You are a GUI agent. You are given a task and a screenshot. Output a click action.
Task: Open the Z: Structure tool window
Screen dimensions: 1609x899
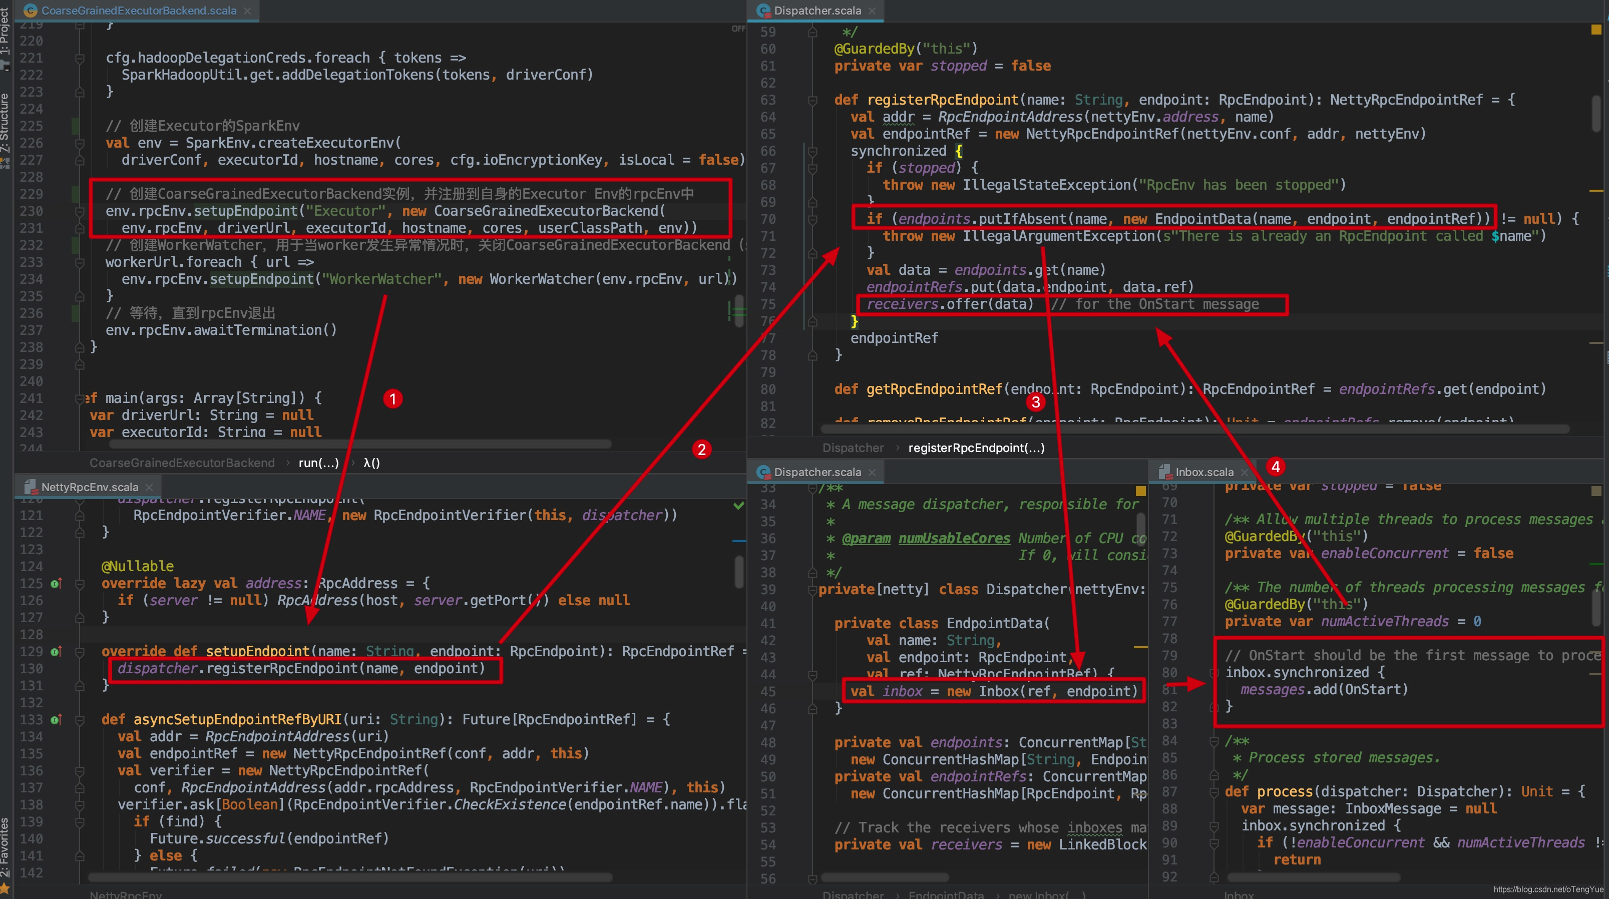pos(6,130)
